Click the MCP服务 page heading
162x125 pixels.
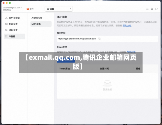tap(62, 17)
